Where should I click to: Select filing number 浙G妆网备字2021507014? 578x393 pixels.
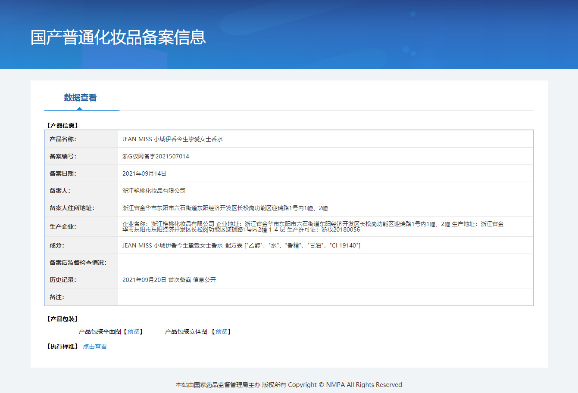[x=156, y=156]
